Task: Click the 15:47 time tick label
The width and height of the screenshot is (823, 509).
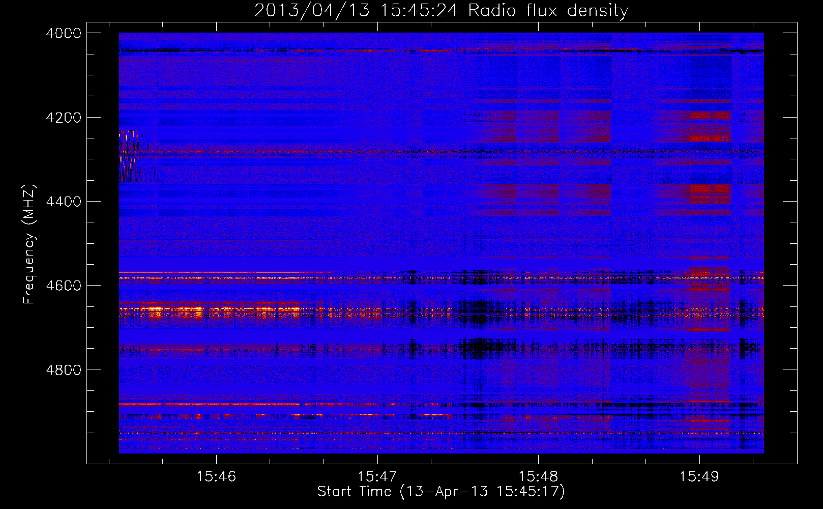Action: pyautogui.click(x=377, y=476)
